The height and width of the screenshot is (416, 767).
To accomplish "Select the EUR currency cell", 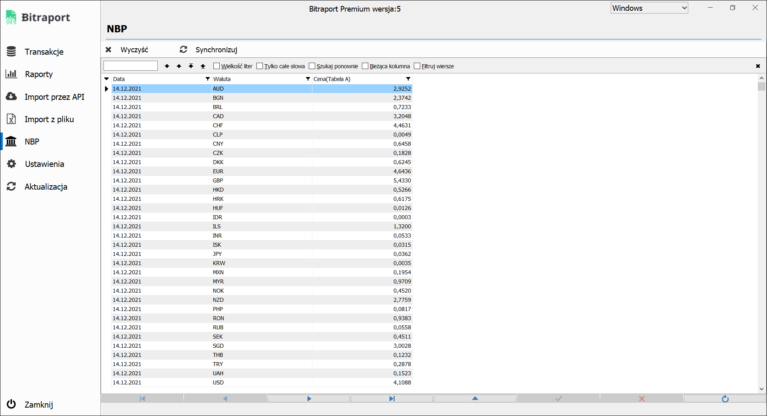I will [x=262, y=171].
